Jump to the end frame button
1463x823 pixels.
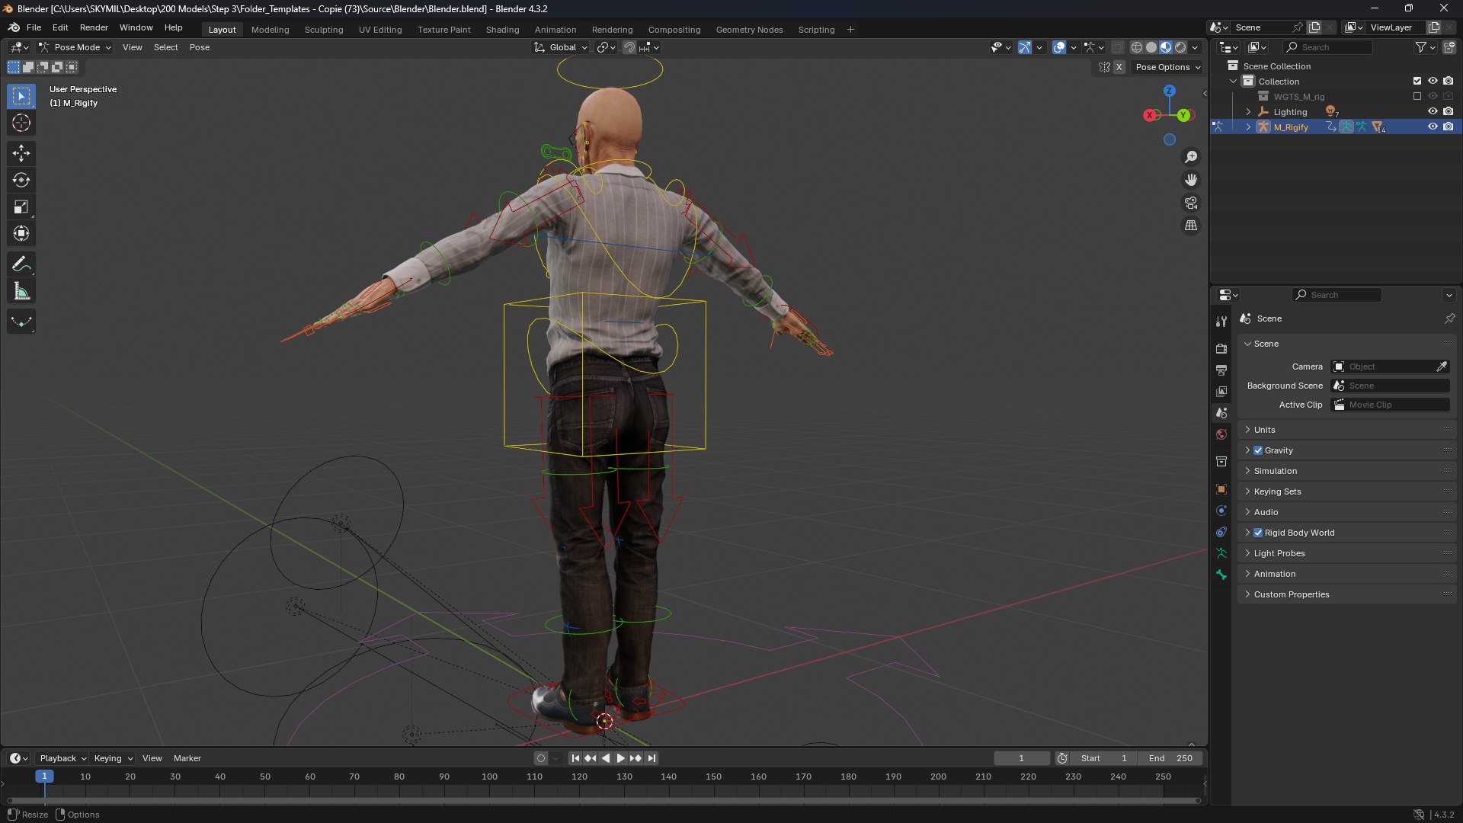point(651,758)
